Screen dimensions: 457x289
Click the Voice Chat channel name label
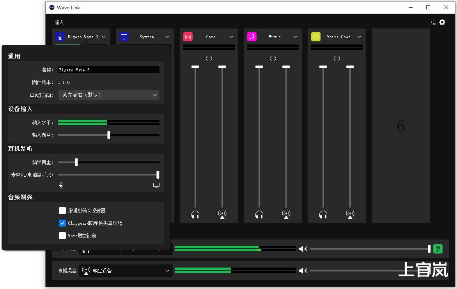(339, 37)
